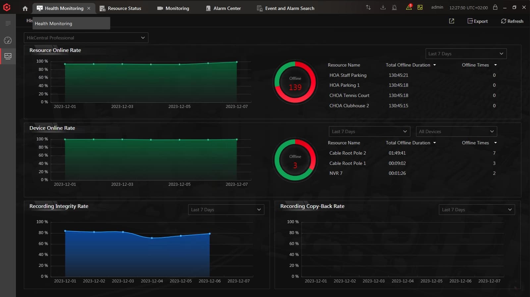
Task: Select CHOA Tennis Court row
Action: point(412,95)
